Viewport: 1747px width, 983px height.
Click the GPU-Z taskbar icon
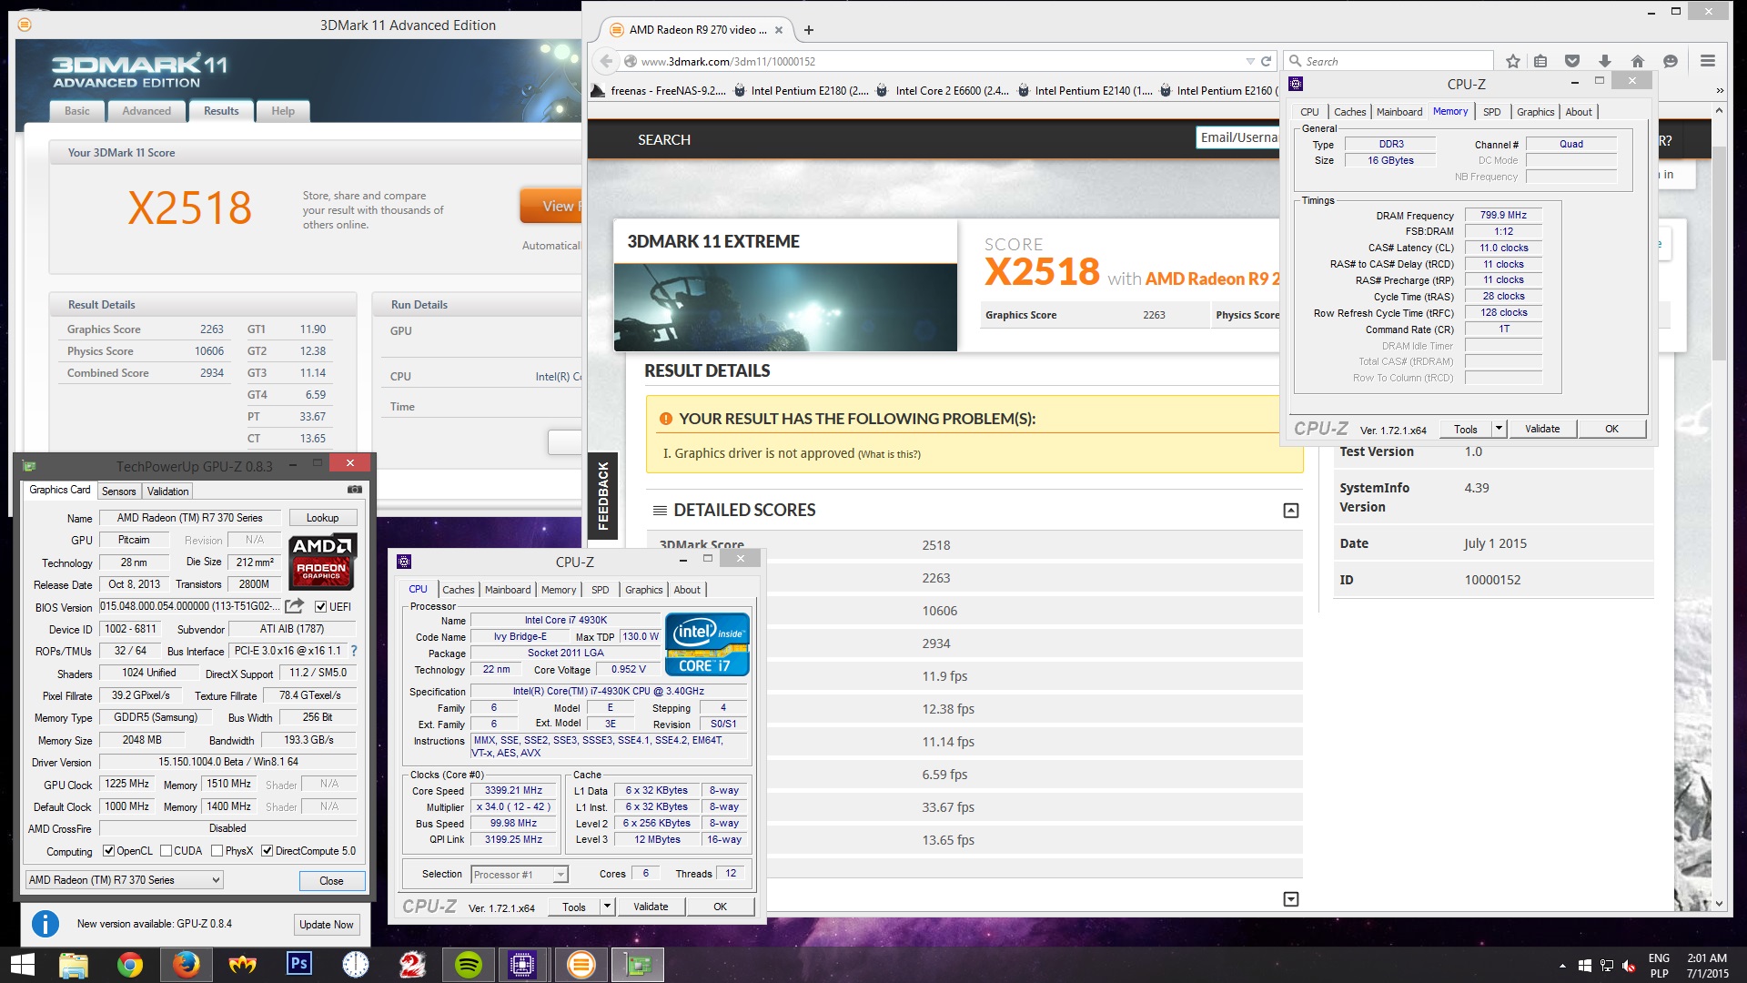636,965
